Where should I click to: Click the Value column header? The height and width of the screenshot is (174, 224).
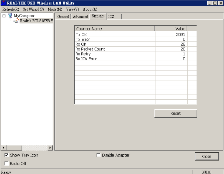(171, 29)
